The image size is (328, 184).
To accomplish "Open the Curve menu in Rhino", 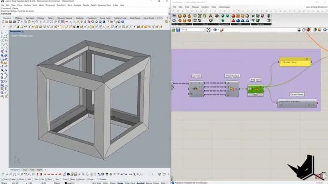I will (20, 5).
